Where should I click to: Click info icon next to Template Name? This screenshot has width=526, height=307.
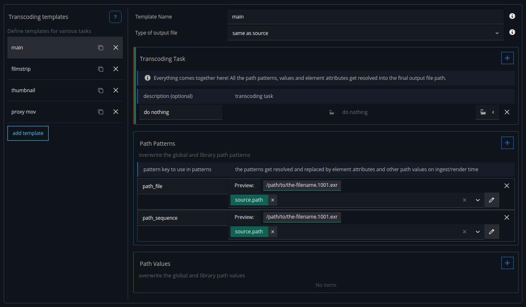pyautogui.click(x=512, y=16)
